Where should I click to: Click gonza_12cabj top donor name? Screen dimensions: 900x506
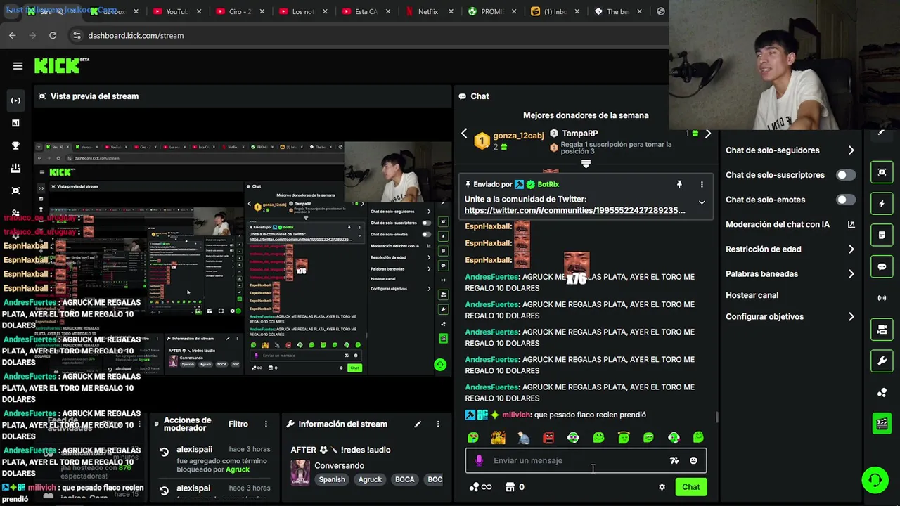point(518,136)
